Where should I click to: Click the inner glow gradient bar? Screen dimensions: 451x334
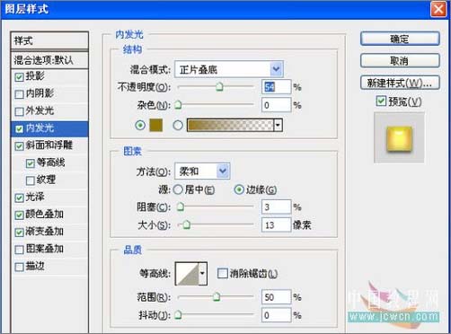[230, 125]
